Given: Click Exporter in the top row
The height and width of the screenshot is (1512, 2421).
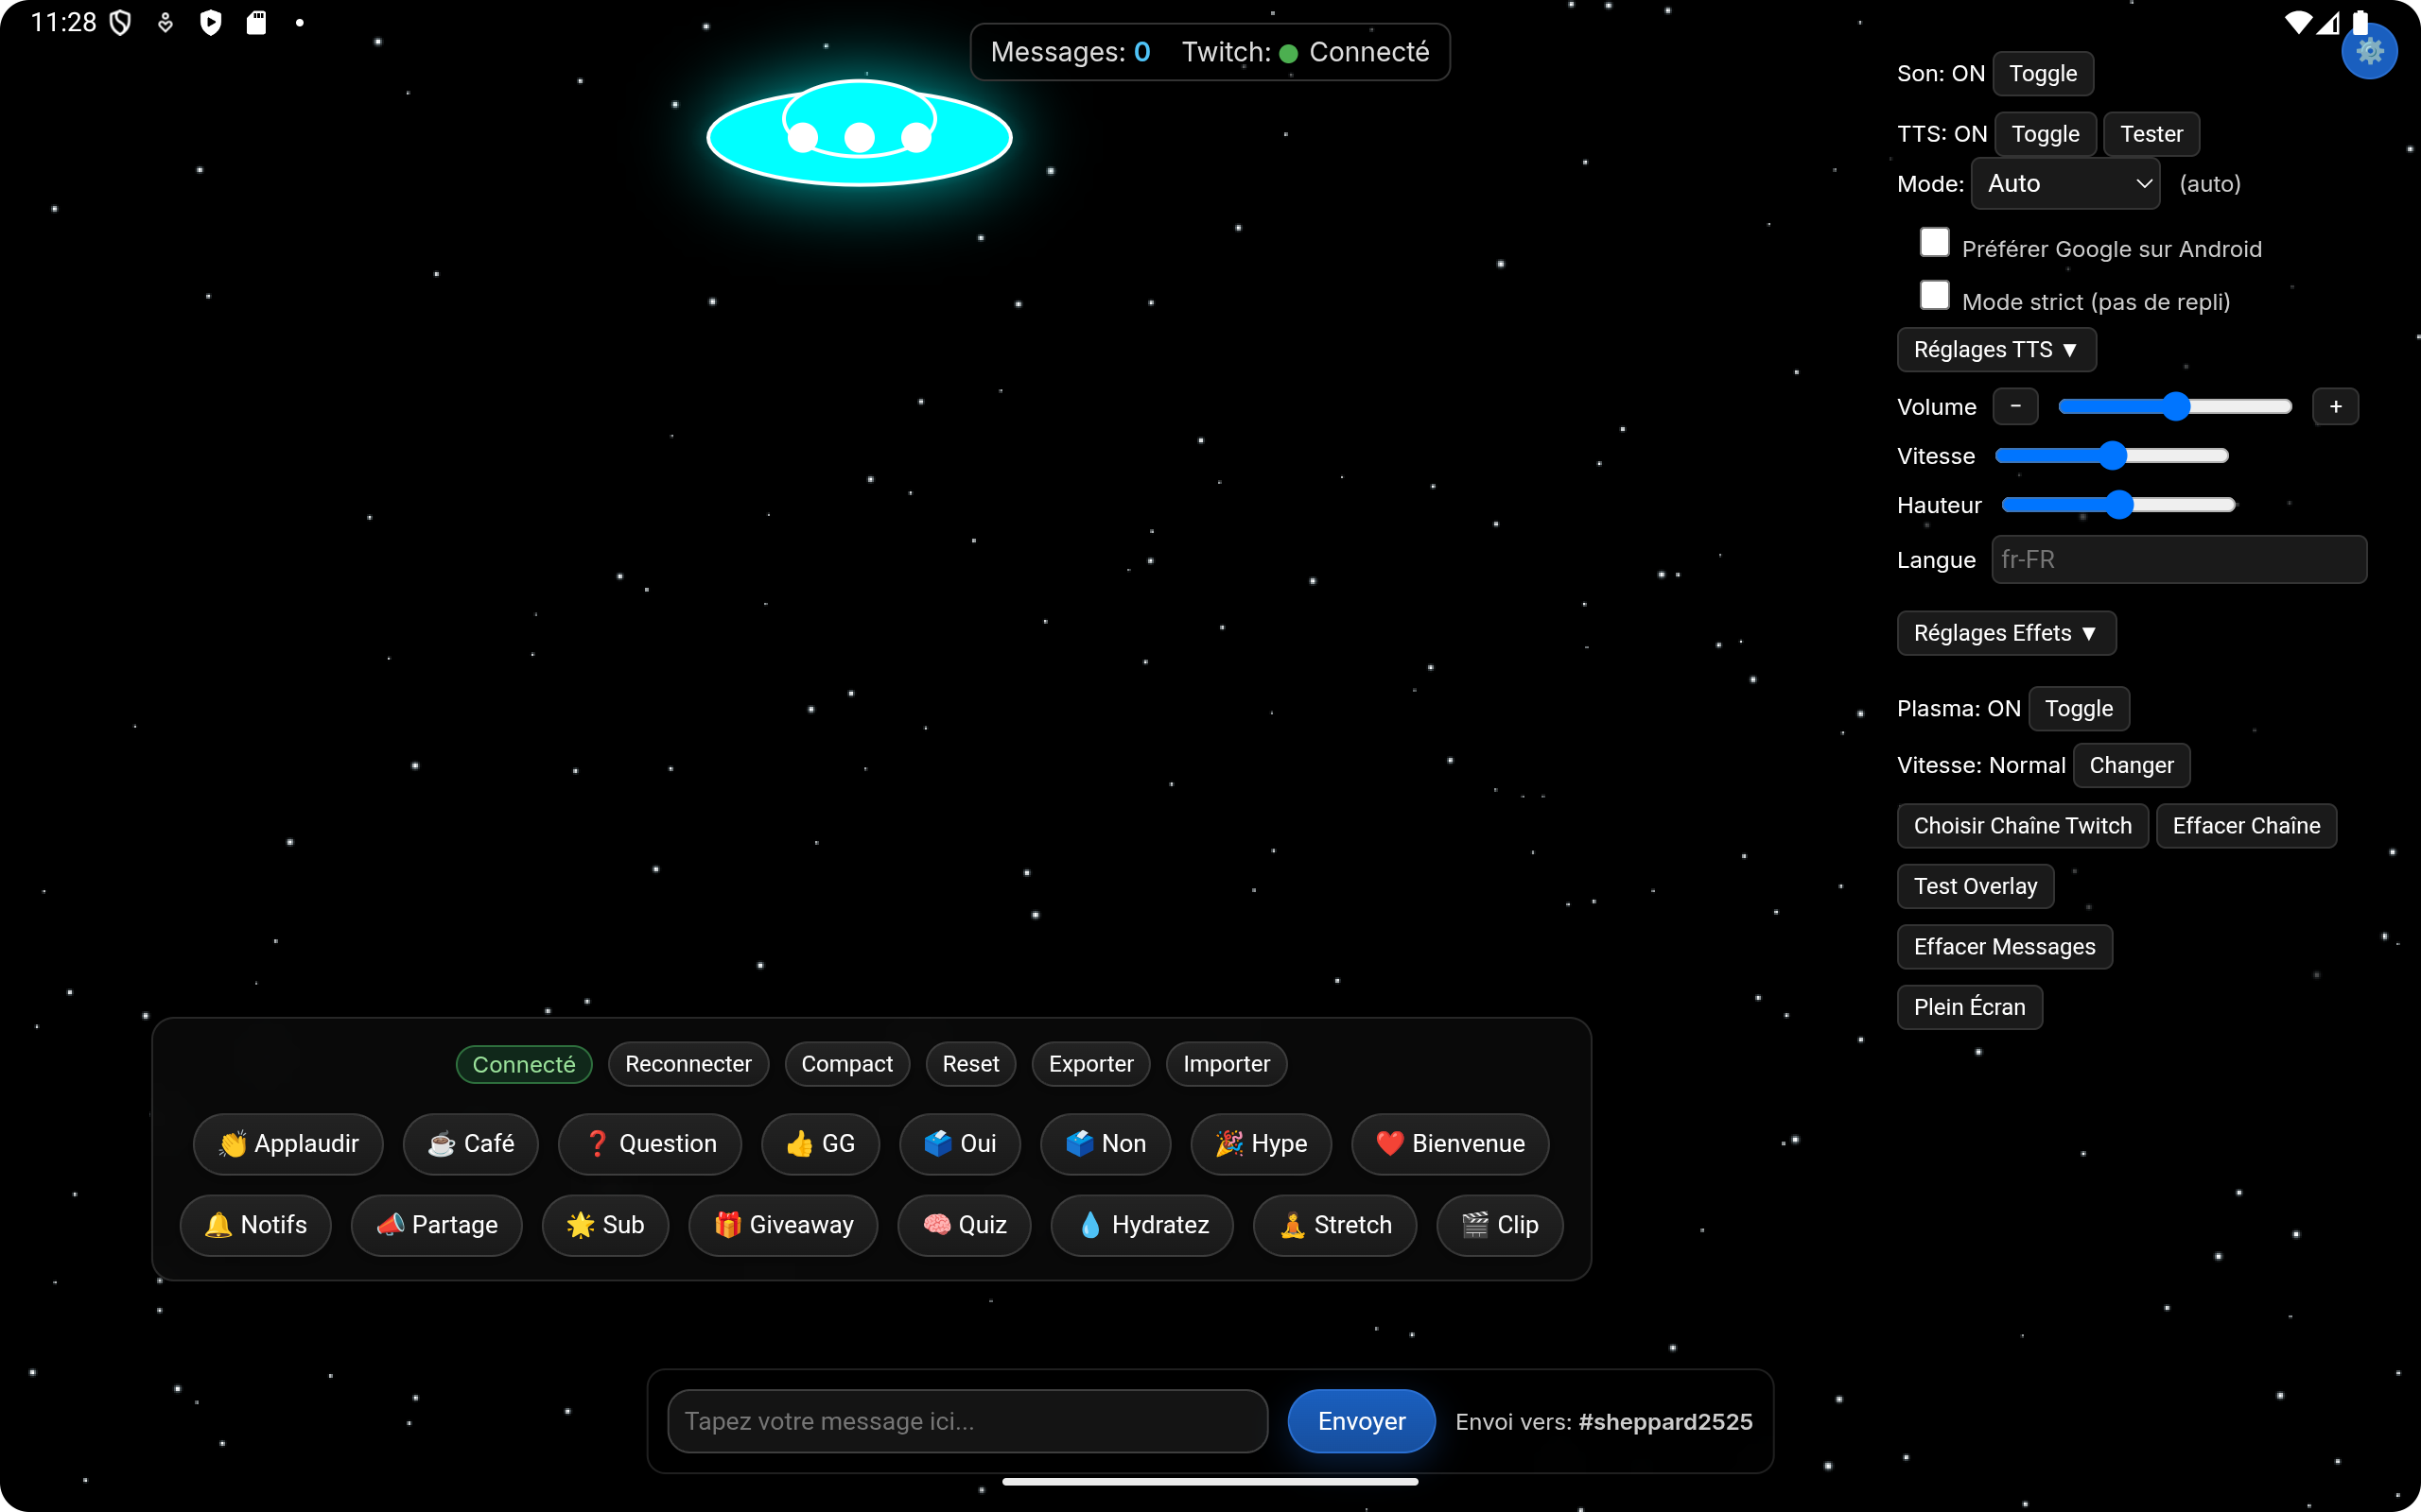Looking at the screenshot, I should 1090,1064.
